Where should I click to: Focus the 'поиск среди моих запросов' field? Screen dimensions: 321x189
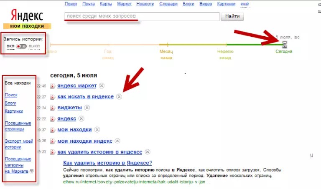(142, 16)
